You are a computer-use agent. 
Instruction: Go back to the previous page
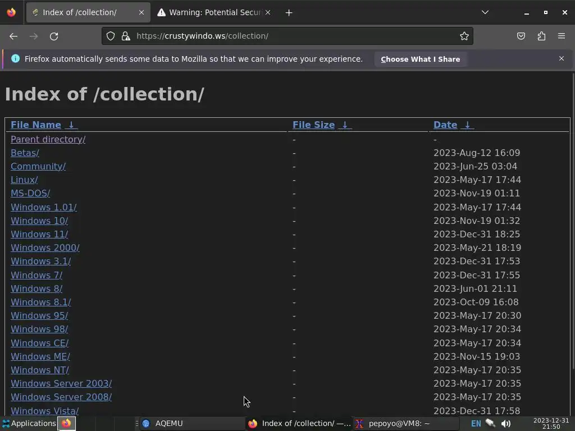click(x=13, y=36)
